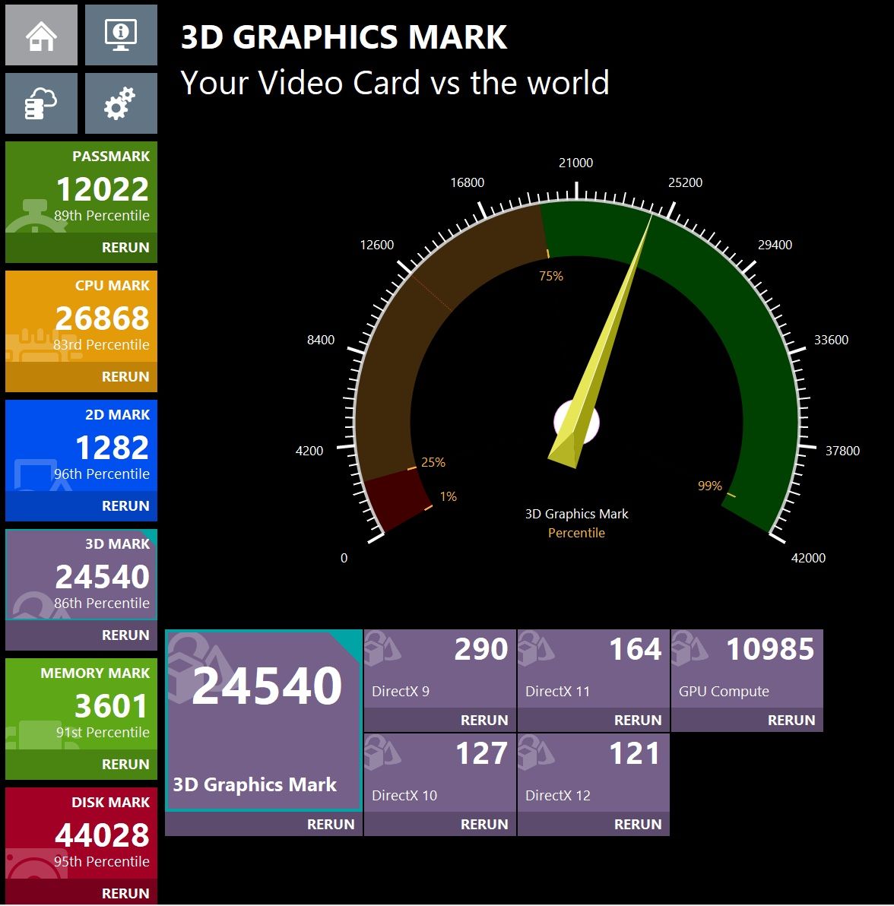The image size is (894, 906).
Task: Select the PassMark 12022 score tile
Action: pos(81,187)
